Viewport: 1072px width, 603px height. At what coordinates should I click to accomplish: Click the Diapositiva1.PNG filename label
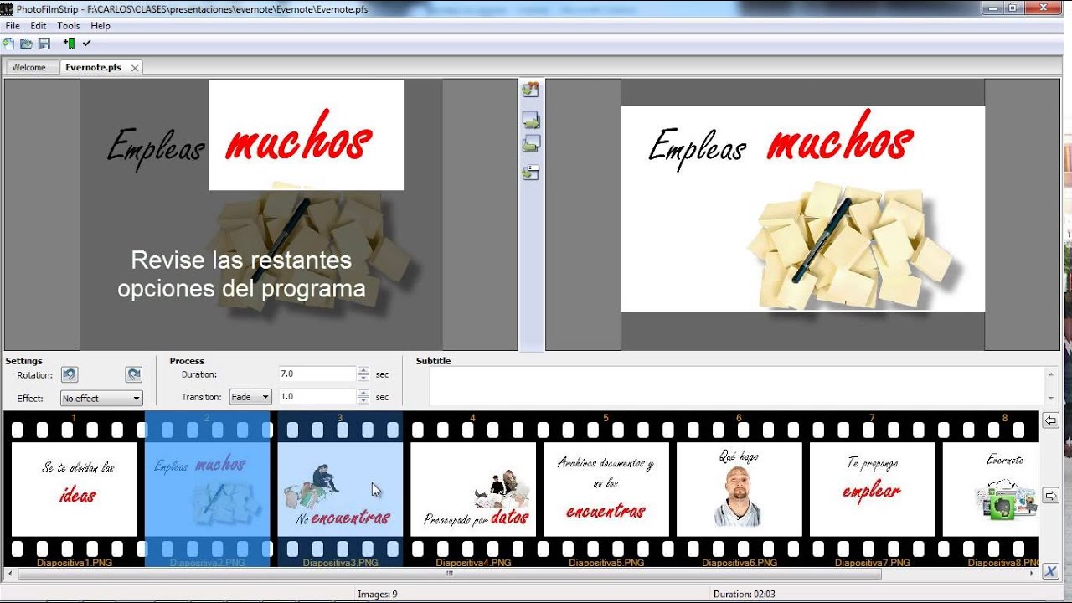[x=75, y=563]
